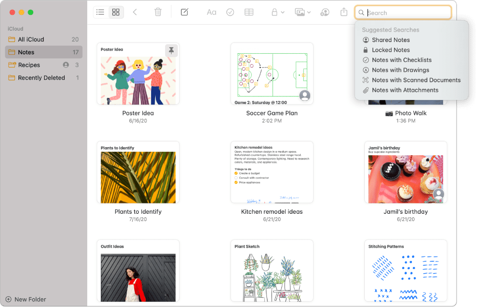Insert a checklist using the checklist icon
Image resolution: width=477 pixels, height=307 pixels.
[230, 12]
